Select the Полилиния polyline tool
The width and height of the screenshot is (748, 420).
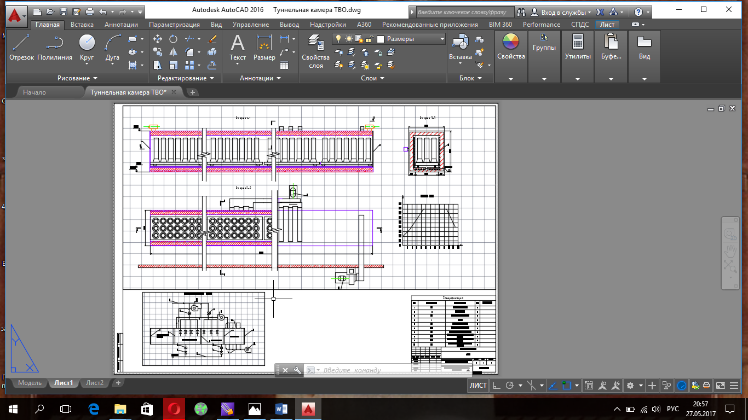55,48
